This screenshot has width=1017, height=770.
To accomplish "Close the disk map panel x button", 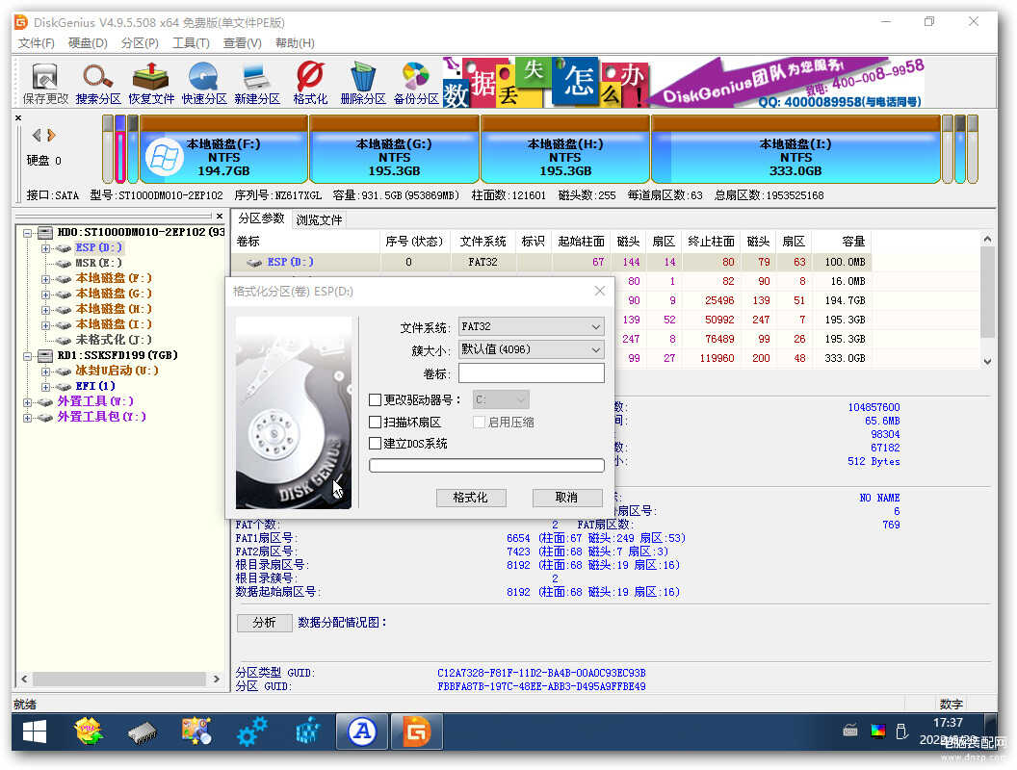I will click(18, 118).
